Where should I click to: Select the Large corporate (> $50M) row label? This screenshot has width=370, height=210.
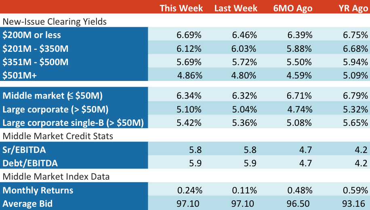point(55,110)
